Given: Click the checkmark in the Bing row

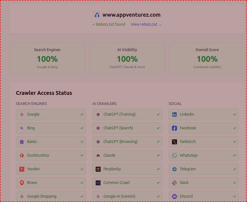Looking at the screenshot, I should click(82, 128).
